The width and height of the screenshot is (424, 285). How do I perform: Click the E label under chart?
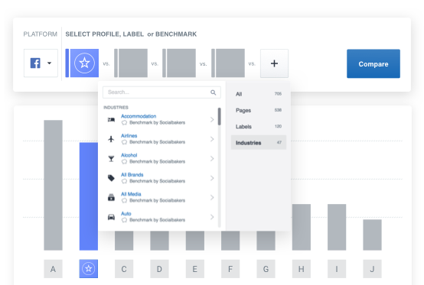click(194, 269)
